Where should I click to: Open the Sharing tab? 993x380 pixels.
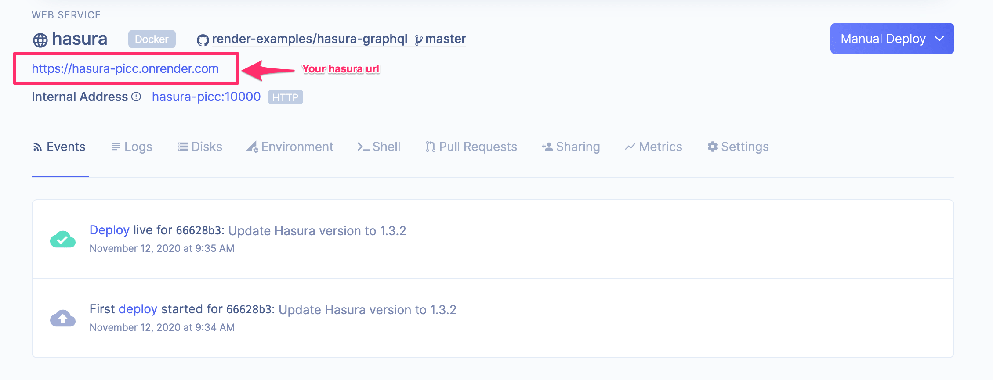571,147
